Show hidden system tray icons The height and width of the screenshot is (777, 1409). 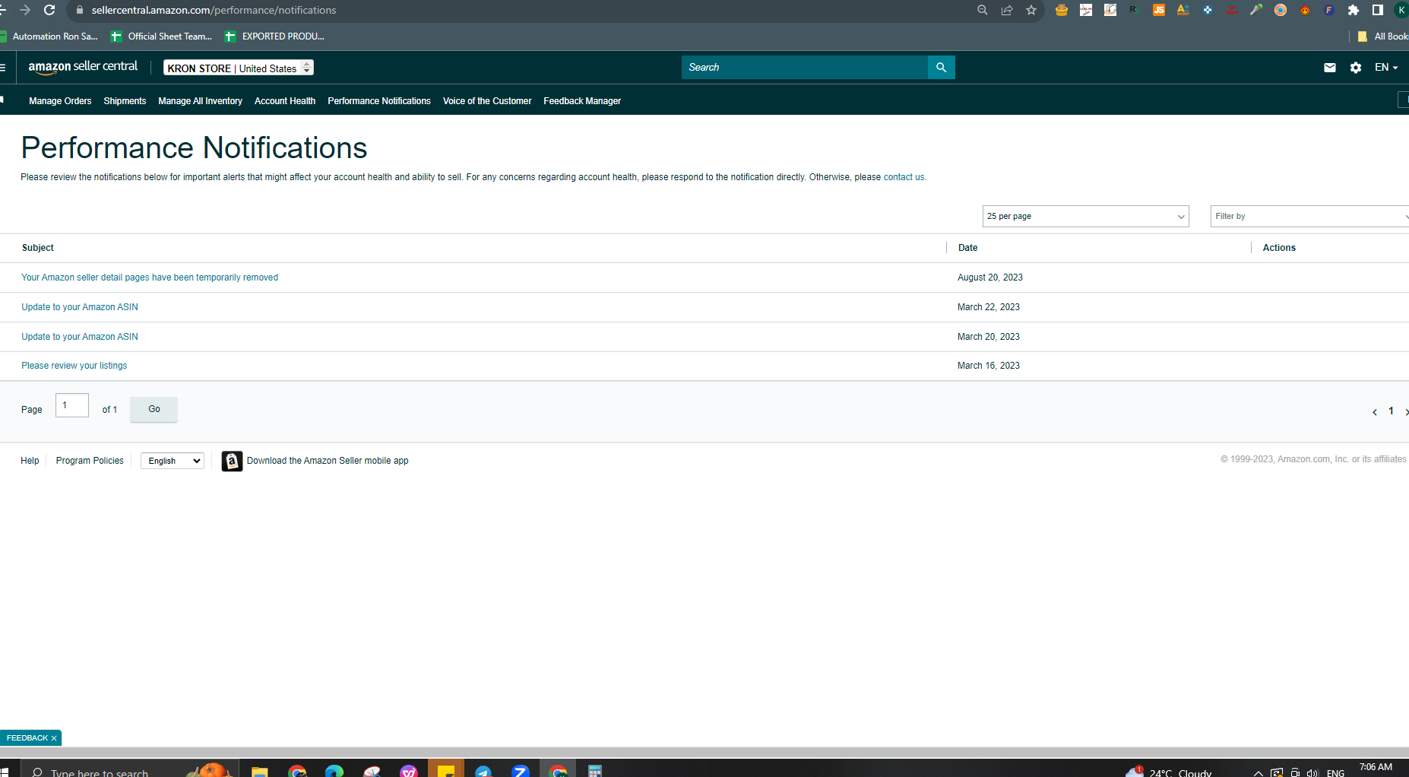tap(1258, 773)
